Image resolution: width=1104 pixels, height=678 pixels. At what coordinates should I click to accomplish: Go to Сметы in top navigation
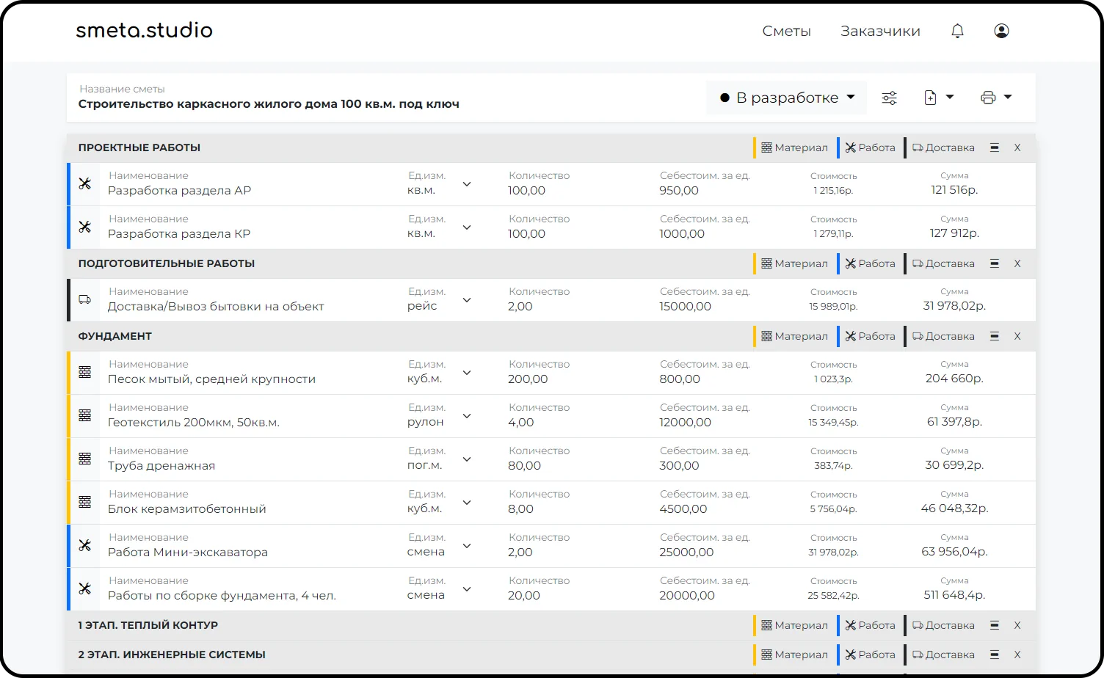tap(786, 31)
